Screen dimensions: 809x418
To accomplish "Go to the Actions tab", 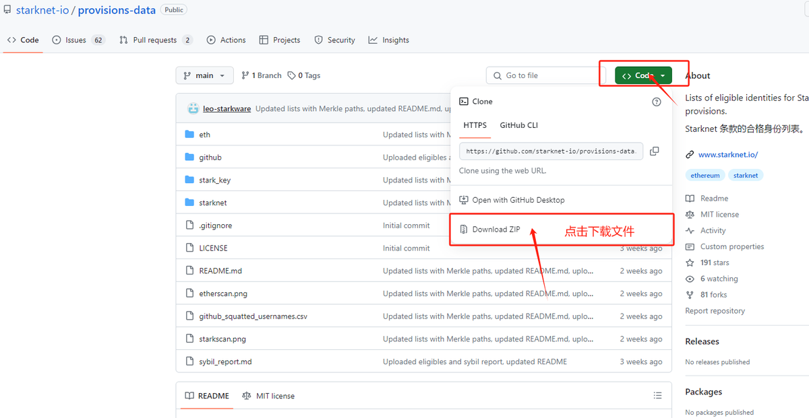I will (227, 40).
